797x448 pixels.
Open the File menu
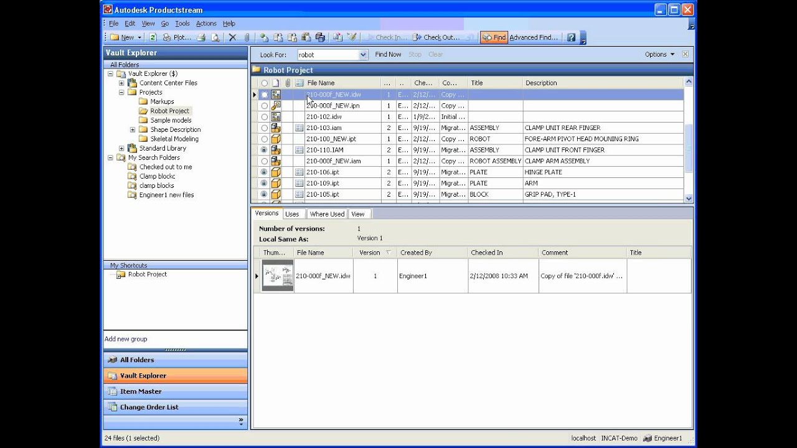click(x=114, y=24)
